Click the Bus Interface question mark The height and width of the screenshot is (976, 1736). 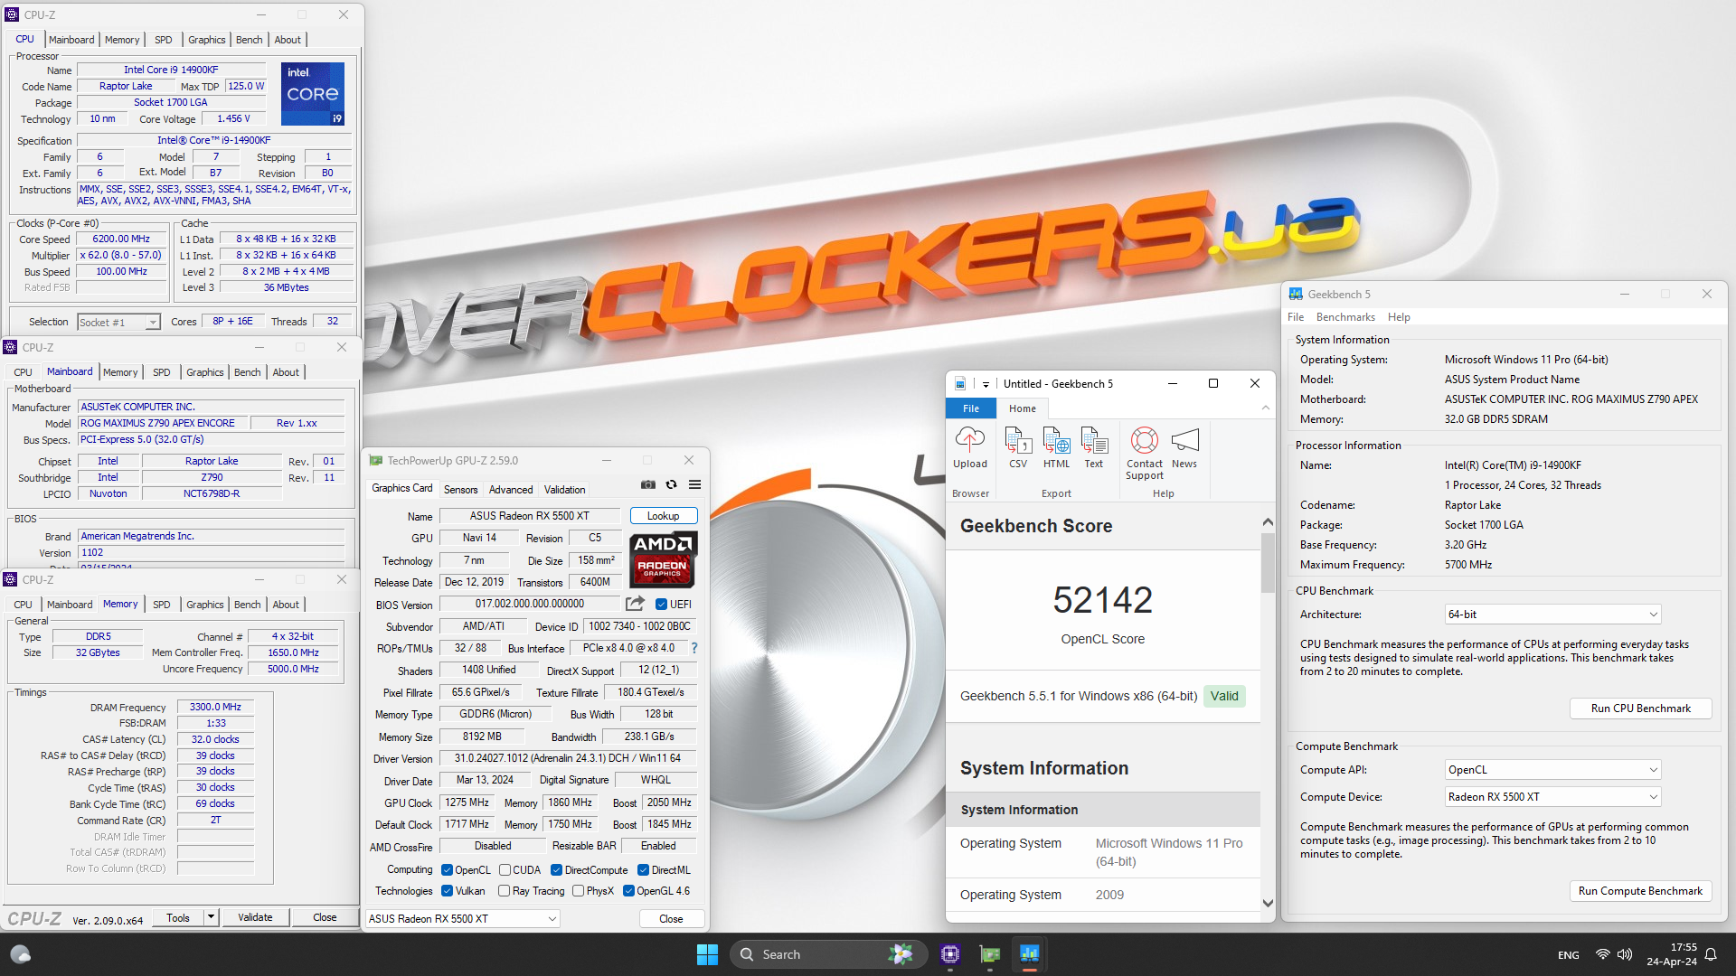tap(694, 648)
